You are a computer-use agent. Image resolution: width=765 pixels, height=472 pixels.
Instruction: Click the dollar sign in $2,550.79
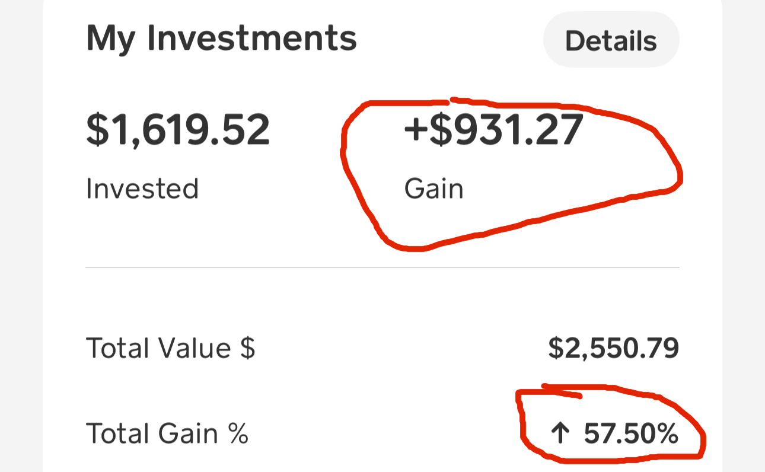pyautogui.click(x=555, y=349)
